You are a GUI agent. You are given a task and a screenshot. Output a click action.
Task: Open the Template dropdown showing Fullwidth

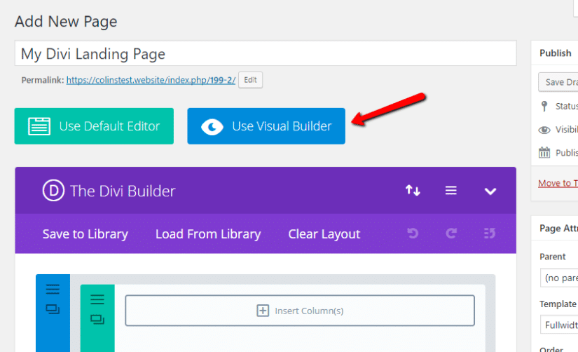click(x=559, y=325)
